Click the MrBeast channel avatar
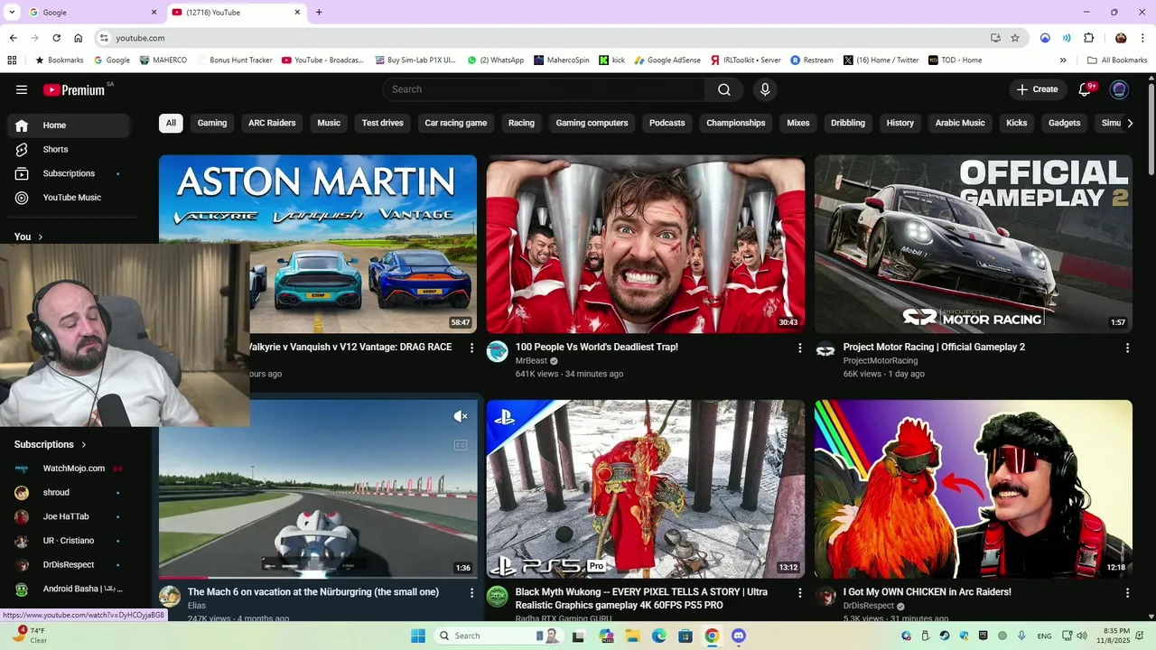The width and height of the screenshot is (1156, 650). coord(498,351)
